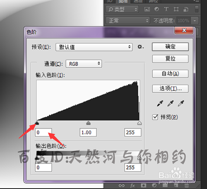
Task: Apply auto levels with 自动(A)
Action: point(170,74)
